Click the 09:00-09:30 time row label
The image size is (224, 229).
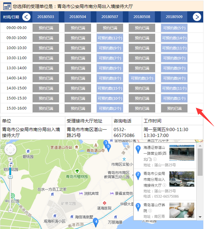17,28
